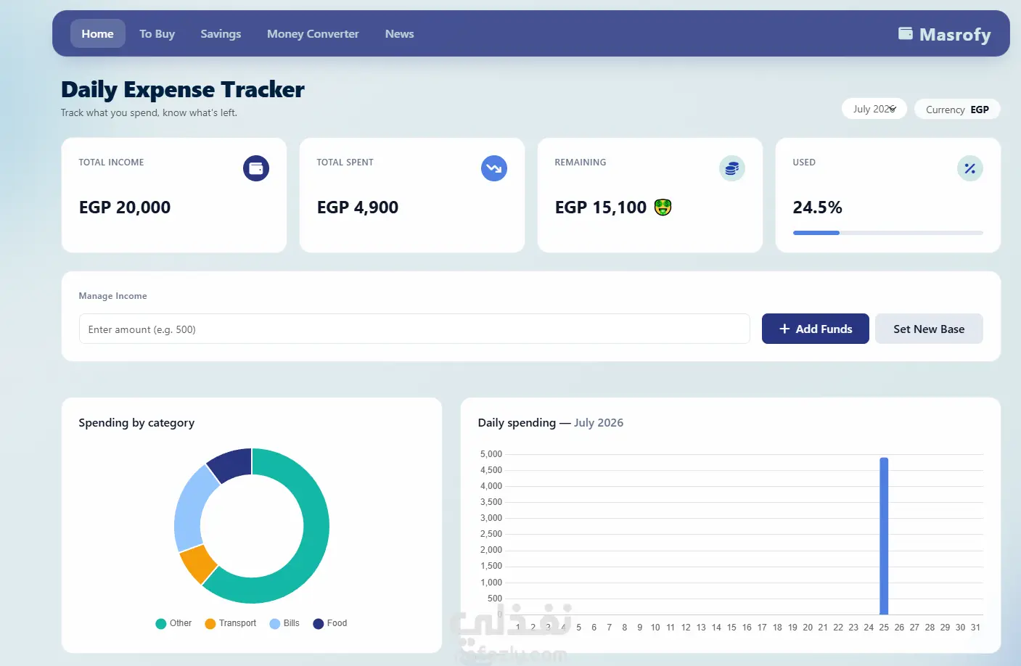Click the Masrofy brand name
Image resolution: width=1021 pixels, height=666 pixels.
click(955, 34)
